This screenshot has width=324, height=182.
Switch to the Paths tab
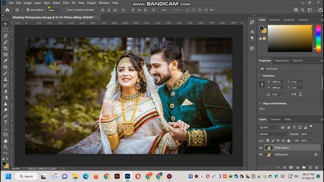(288, 119)
